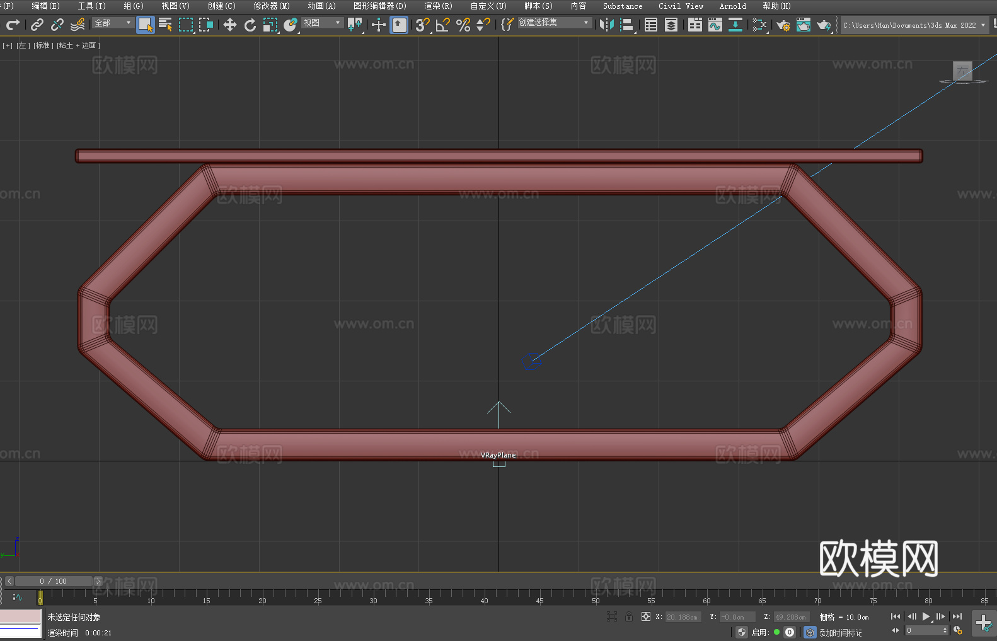Open the 创建(C) menu

coord(221,6)
